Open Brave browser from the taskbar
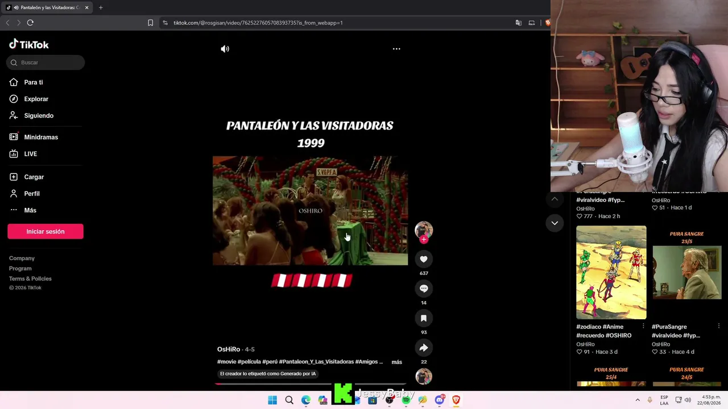 [x=456, y=400]
